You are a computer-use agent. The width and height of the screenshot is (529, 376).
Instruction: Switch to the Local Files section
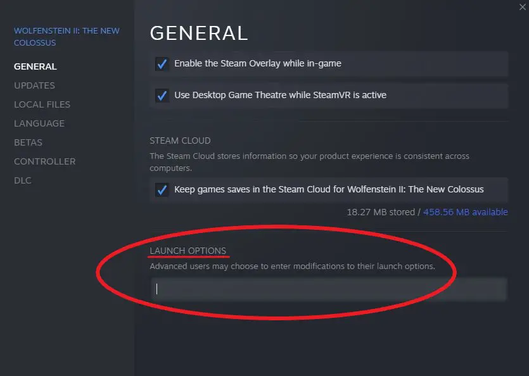42,104
